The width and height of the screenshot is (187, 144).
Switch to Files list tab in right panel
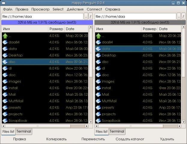coord(101,131)
